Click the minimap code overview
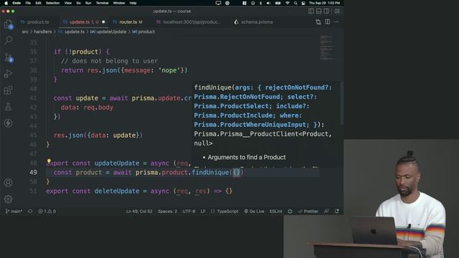 point(326,48)
